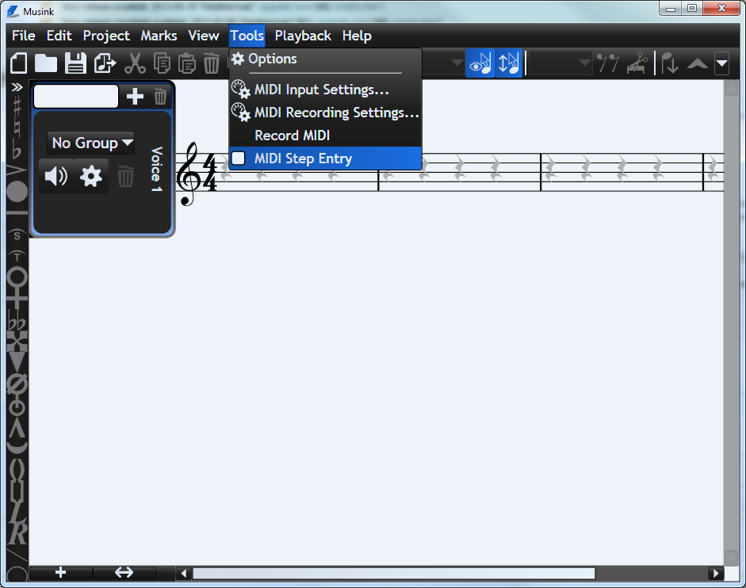Viewport: 746px width, 588px height.
Task: Toggle the eye-and-note view mode button
Action: coord(480,63)
